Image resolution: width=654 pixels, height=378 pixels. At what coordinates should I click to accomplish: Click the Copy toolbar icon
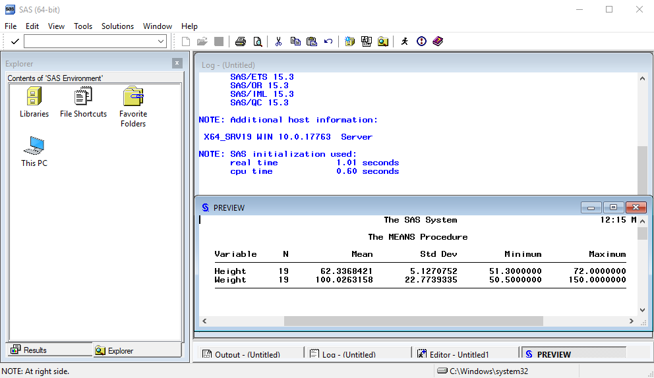click(x=295, y=41)
